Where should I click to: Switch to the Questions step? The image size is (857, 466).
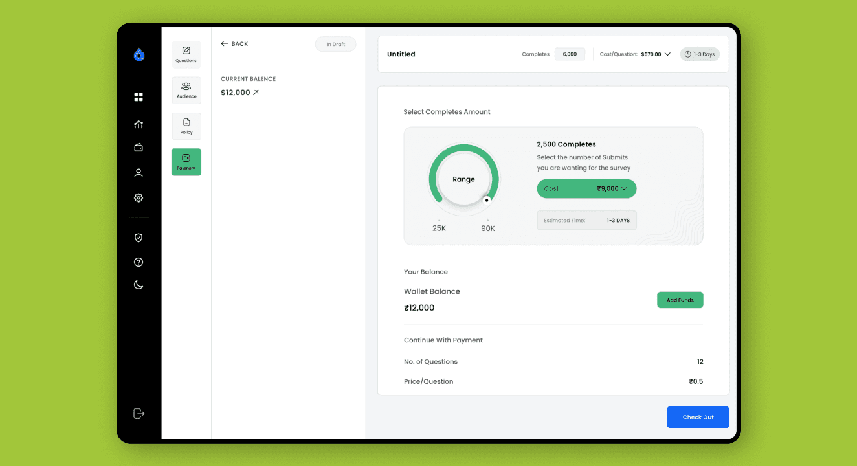click(x=186, y=54)
